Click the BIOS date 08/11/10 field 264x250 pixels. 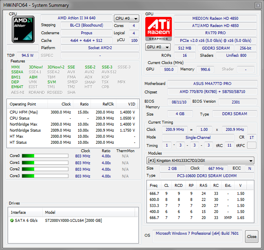(179, 102)
